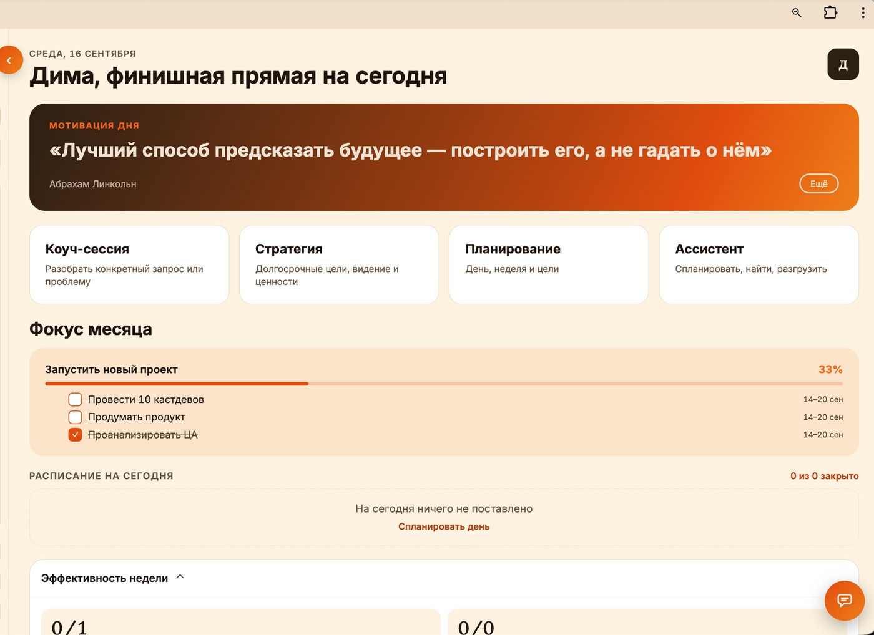Check the Провести 10 кастдевов checkbox

pos(75,399)
